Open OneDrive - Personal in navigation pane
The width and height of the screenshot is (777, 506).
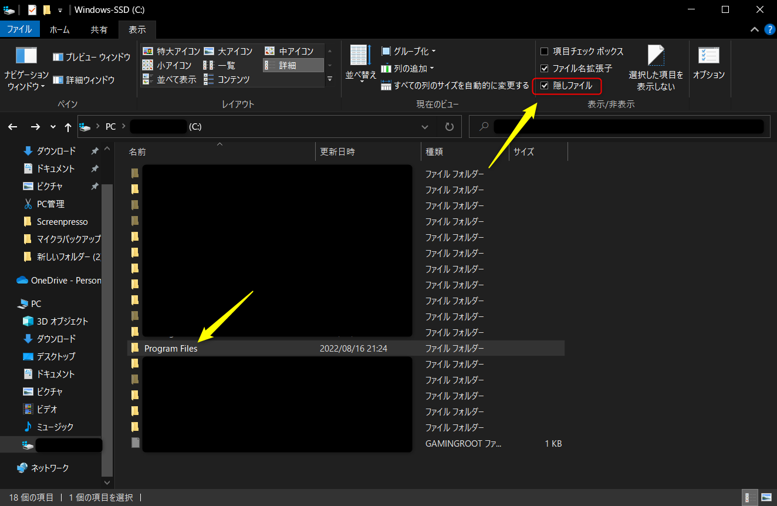[x=65, y=280]
